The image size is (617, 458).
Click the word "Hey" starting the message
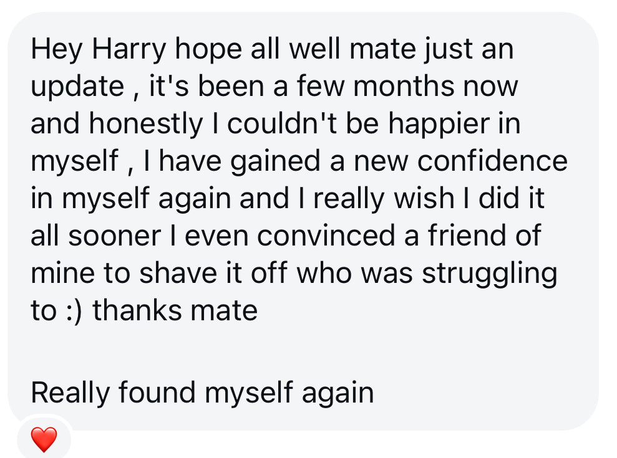click(57, 49)
